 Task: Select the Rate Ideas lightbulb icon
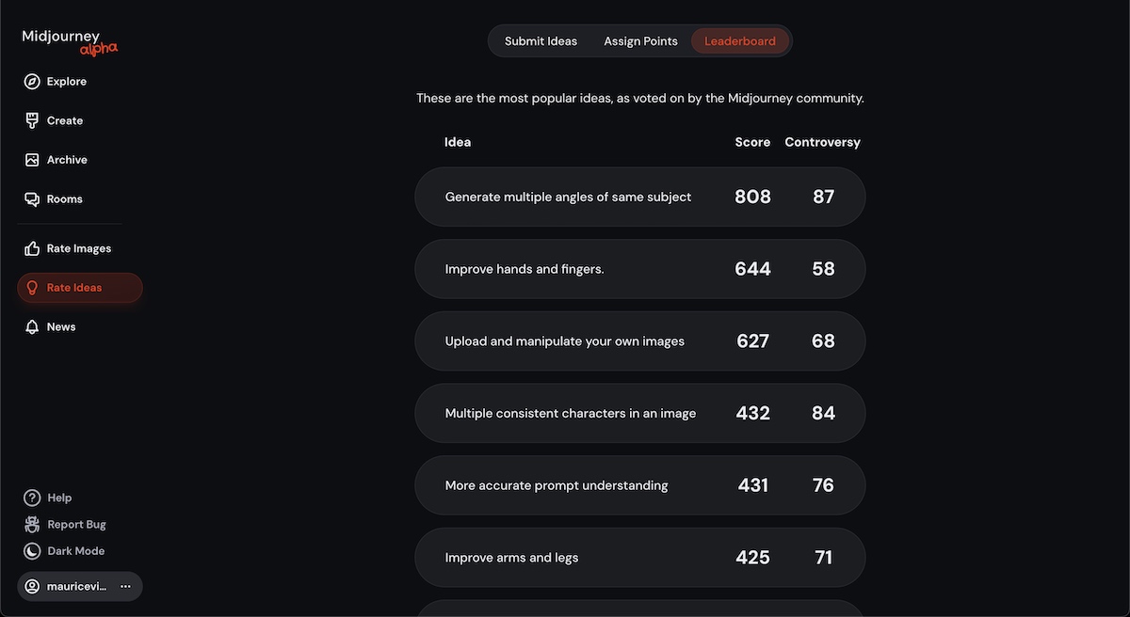[32, 288]
